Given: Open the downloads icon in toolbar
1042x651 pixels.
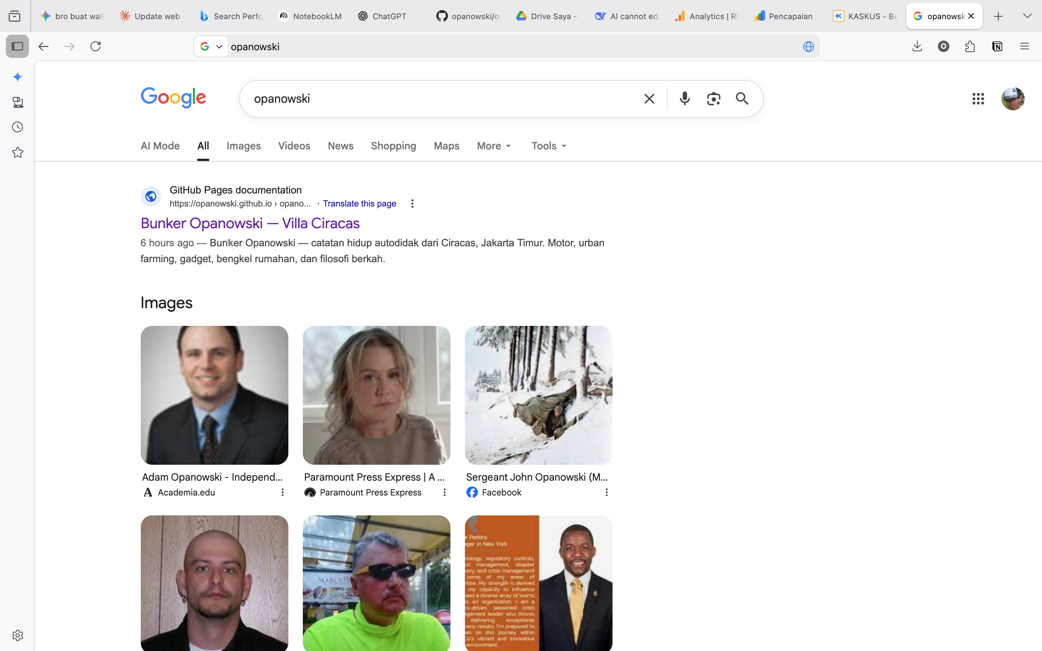Looking at the screenshot, I should (x=917, y=46).
